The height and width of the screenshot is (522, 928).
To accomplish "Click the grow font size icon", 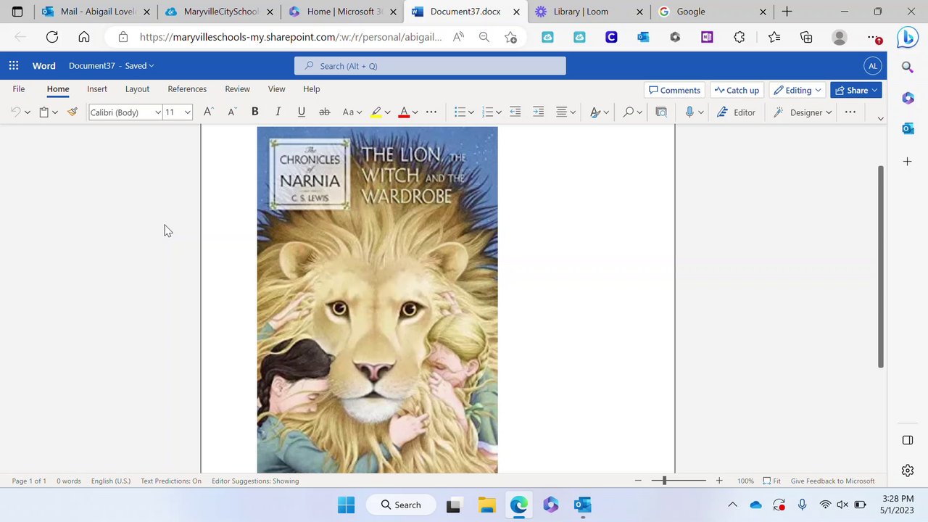I will [208, 112].
